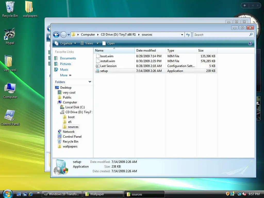Expand quick launch overflow chevron
264x198 pixels.
click(x=38, y=193)
